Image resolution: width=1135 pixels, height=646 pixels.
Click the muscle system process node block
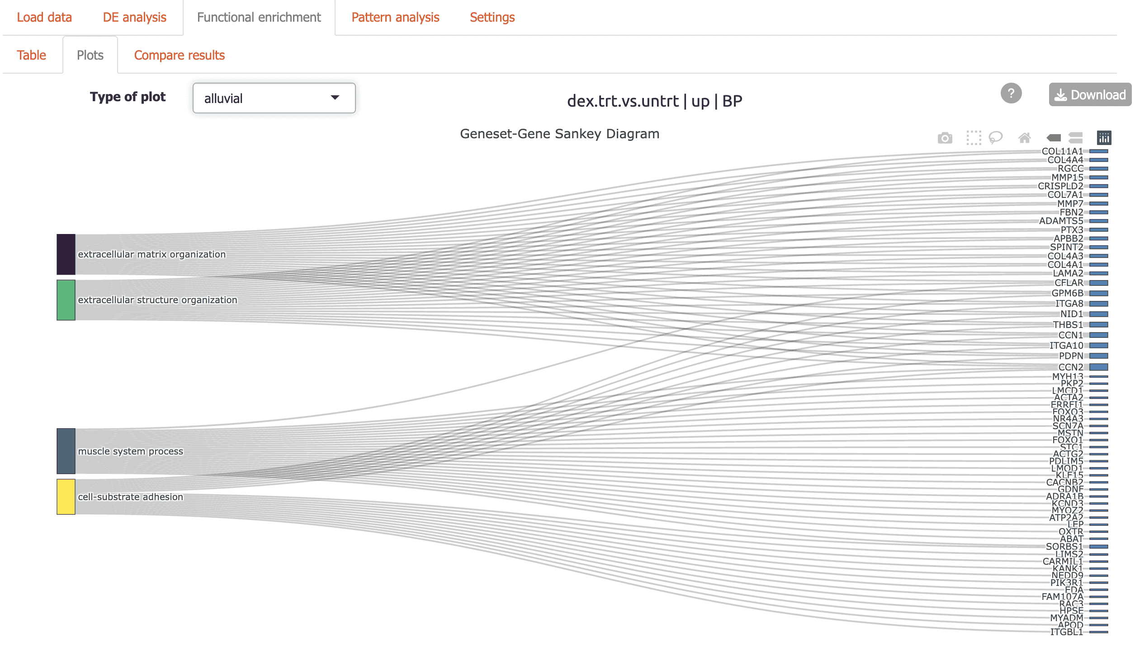click(66, 451)
